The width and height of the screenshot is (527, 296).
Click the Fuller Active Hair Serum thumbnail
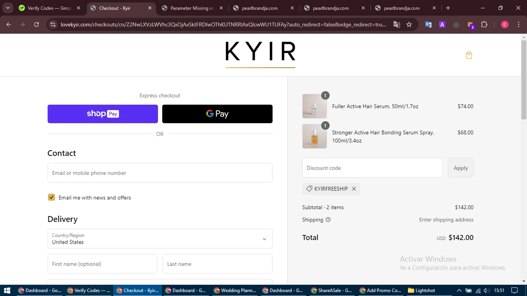[314, 106]
